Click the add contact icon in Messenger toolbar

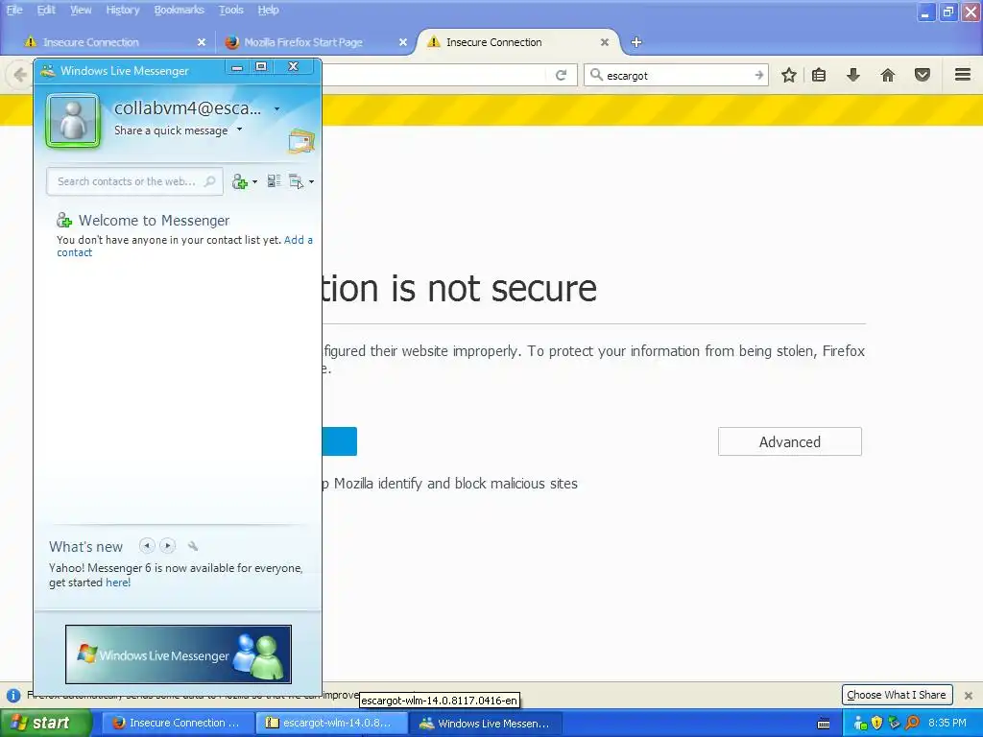(240, 181)
